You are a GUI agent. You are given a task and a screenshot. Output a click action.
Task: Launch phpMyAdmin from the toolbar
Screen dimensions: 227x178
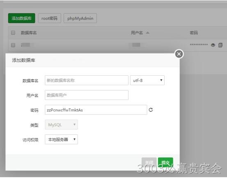[x=80, y=18]
